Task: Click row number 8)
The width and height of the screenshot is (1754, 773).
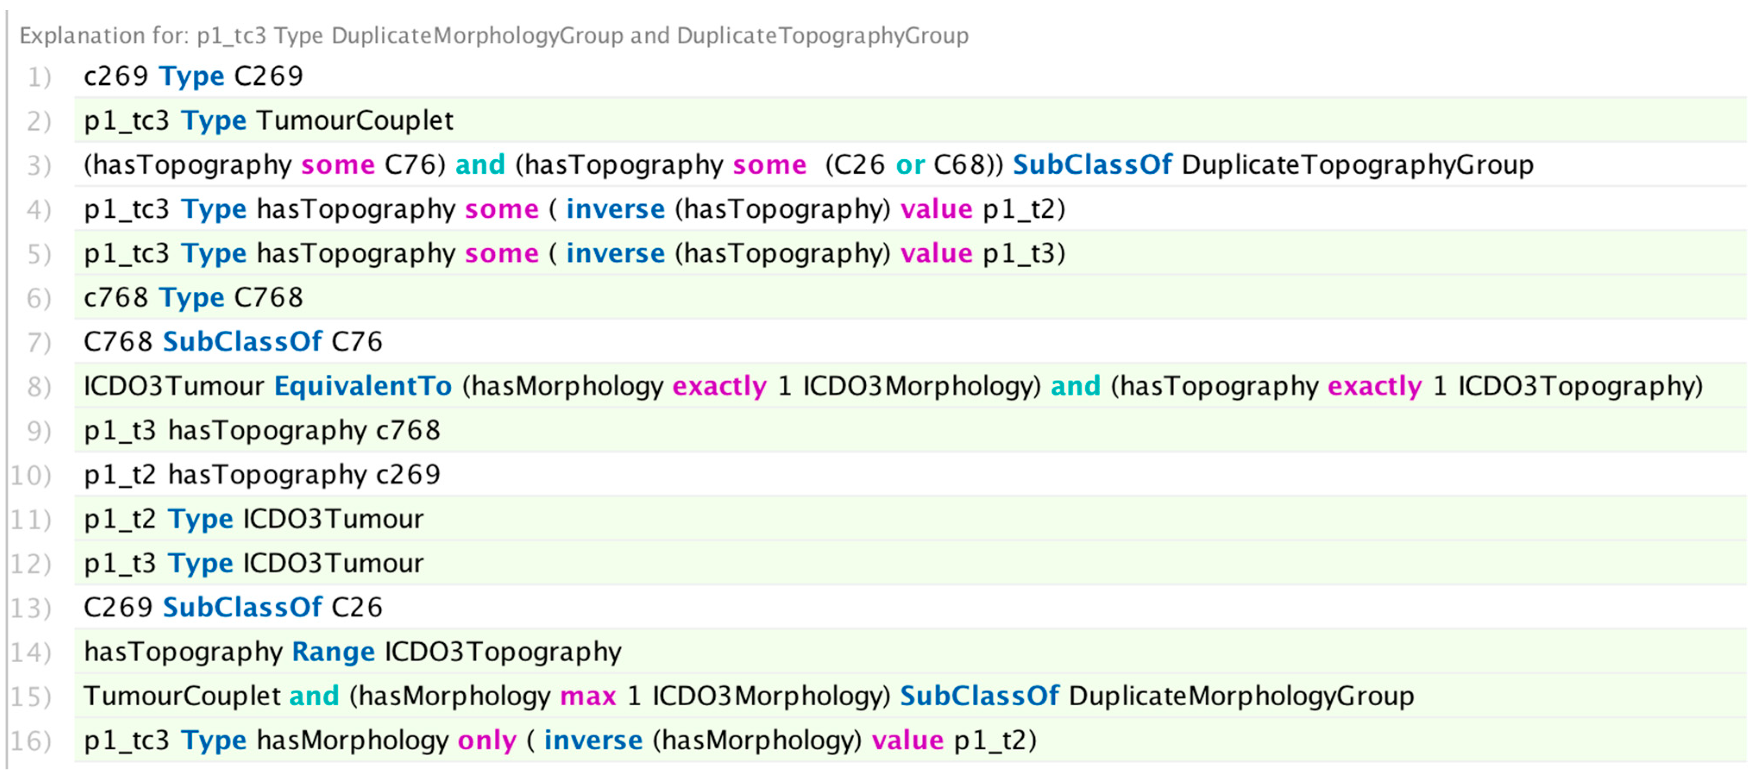Action: coord(39,386)
